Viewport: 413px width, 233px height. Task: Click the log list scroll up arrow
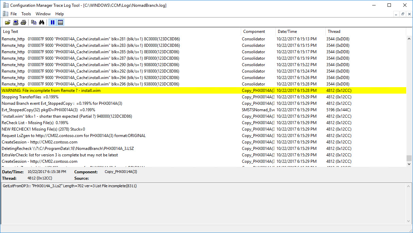pos(409,38)
